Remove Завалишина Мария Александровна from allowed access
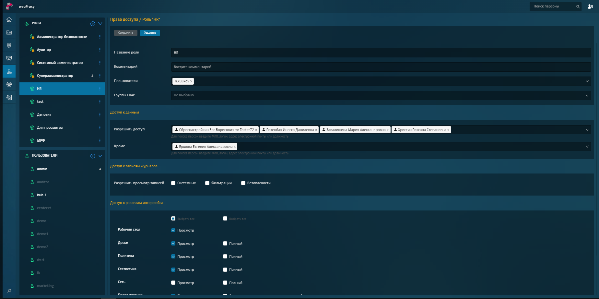This screenshot has width=599, height=299. pyautogui.click(x=388, y=130)
